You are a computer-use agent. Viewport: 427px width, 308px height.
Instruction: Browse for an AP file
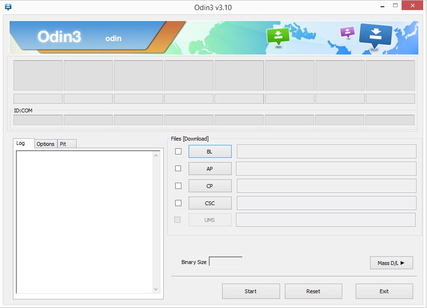click(x=210, y=169)
